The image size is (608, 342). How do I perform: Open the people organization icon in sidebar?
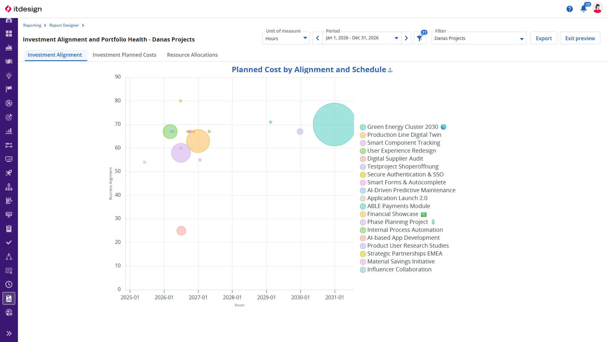pos(9,256)
